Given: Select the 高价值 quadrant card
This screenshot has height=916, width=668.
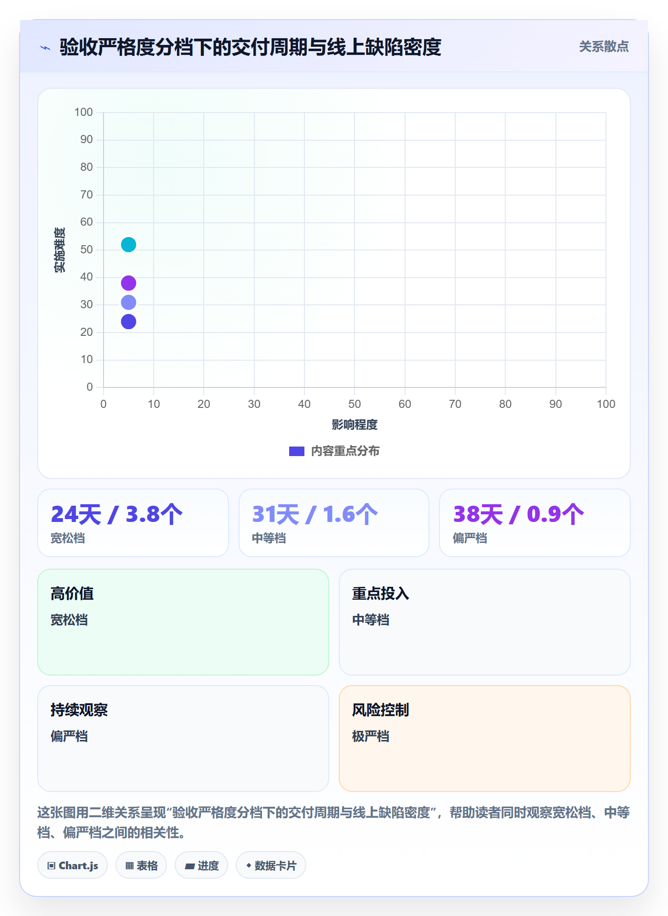Looking at the screenshot, I should 183,622.
